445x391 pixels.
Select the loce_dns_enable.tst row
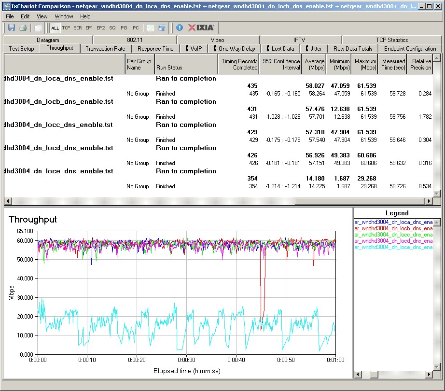(219, 171)
